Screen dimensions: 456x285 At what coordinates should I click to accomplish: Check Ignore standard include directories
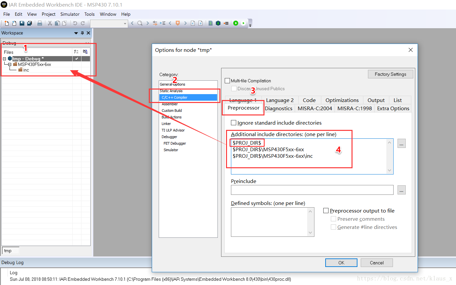234,123
